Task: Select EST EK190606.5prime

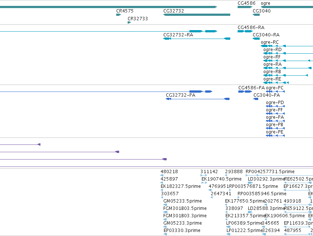Action: coord(285,216)
